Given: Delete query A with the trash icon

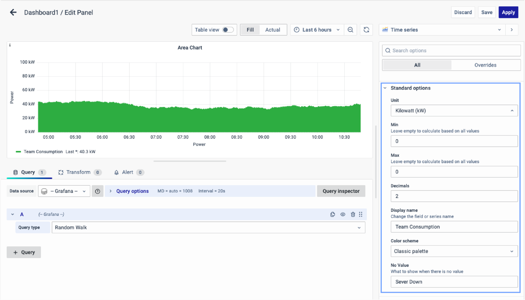Looking at the screenshot, I should 353,214.
